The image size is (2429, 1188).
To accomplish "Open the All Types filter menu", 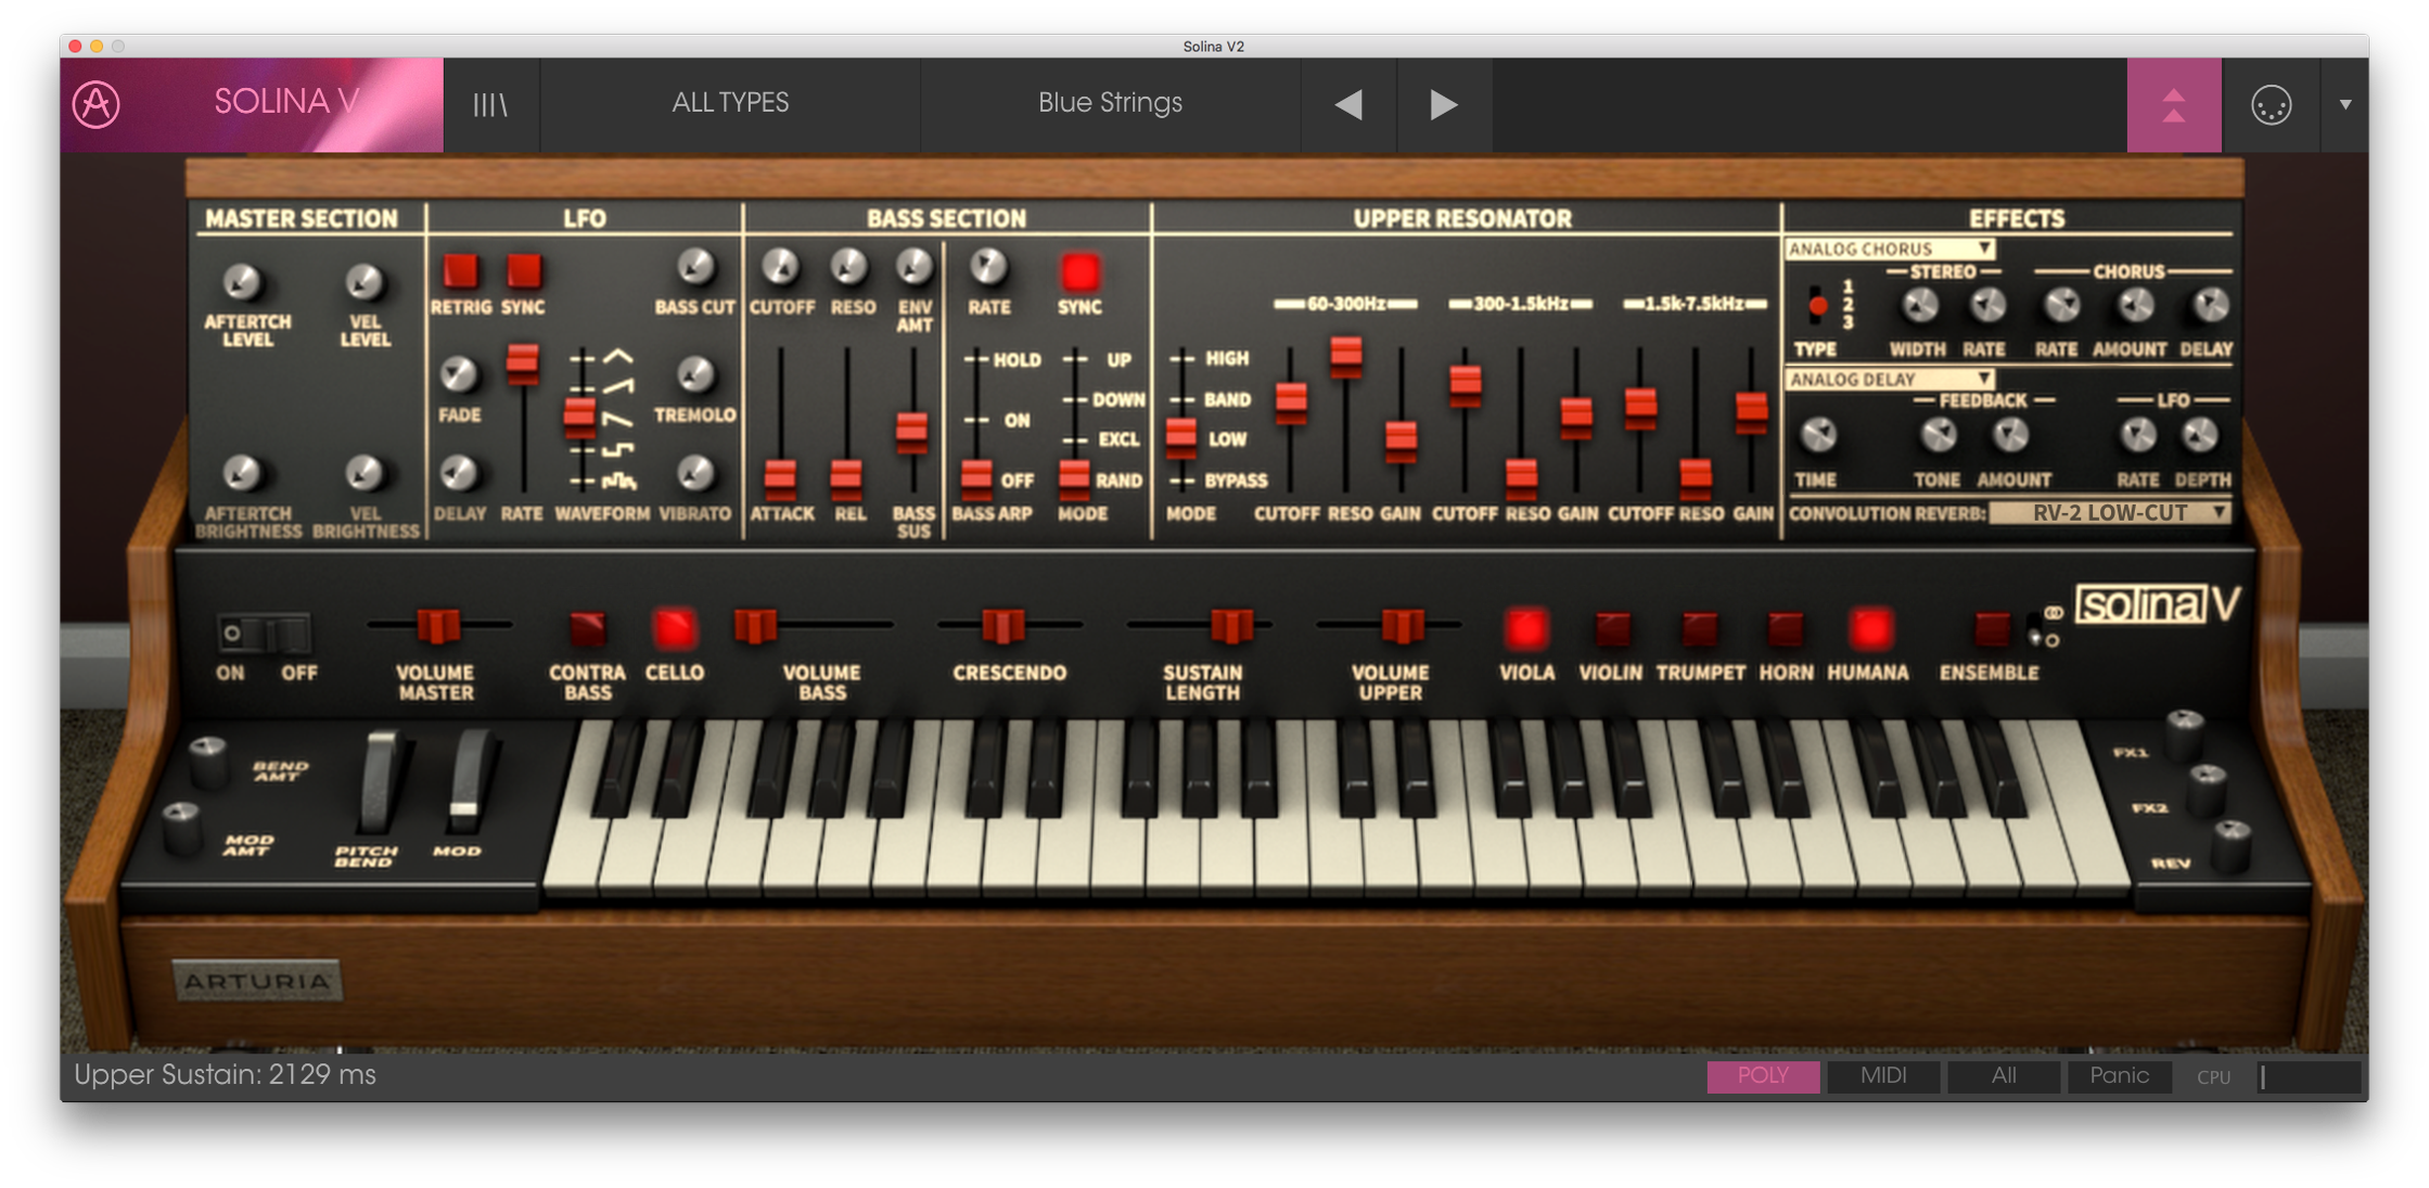I will [x=730, y=104].
